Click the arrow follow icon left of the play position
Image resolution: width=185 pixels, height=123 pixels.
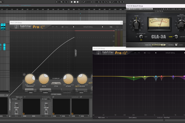[x=57, y=2]
